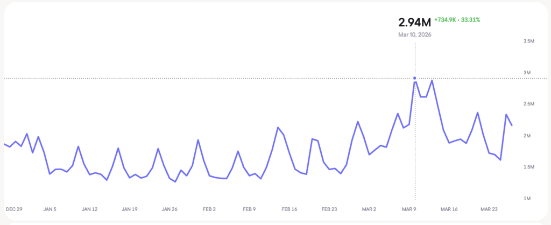Click the MAR 16 date label

[x=449, y=209]
